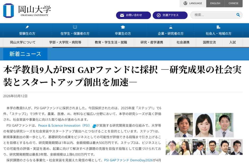Click the graduation cap icon above 卒業生の方

coord(123,27)
